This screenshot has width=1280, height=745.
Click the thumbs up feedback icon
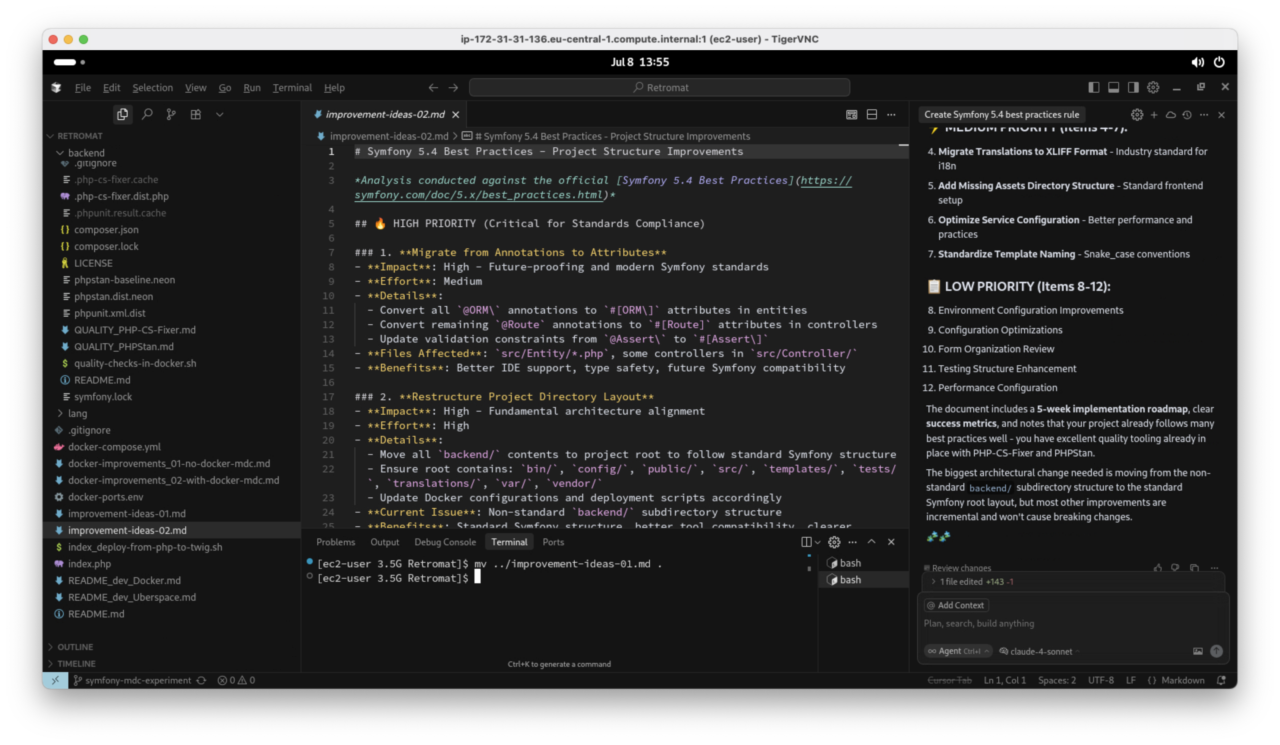tap(1158, 567)
